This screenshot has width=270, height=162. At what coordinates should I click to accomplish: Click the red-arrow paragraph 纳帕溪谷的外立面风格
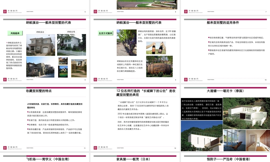[x=14, y=55]
